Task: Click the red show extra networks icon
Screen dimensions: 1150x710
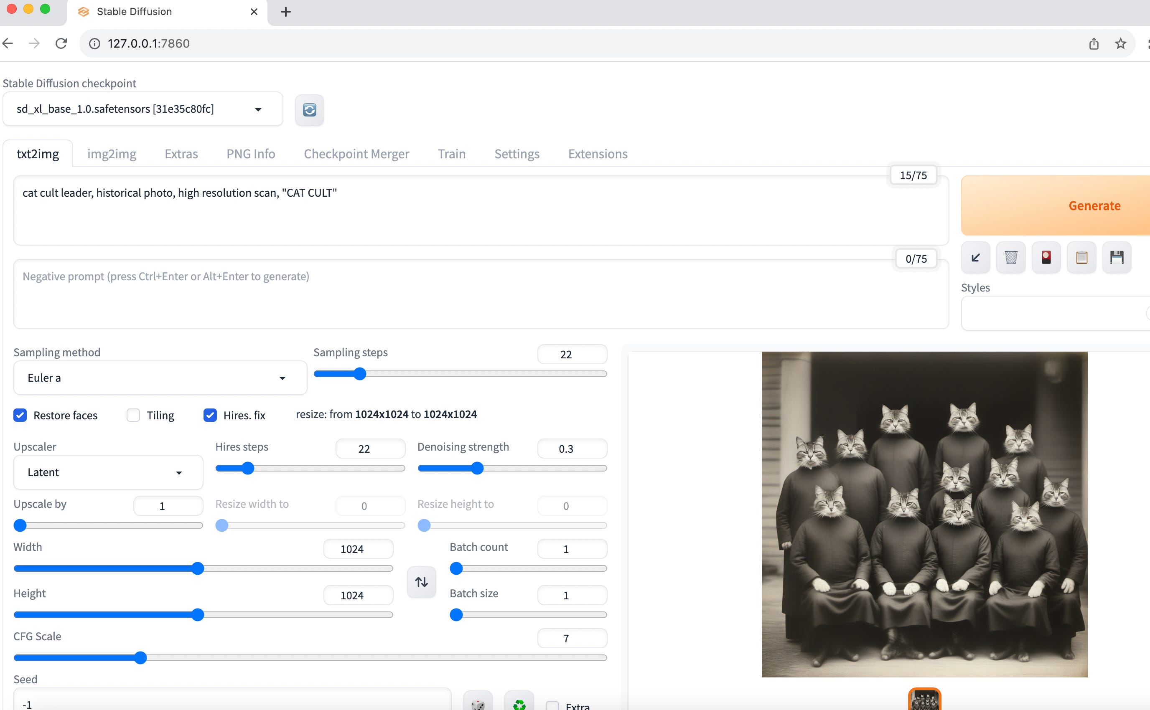Action: click(1046, 257)
